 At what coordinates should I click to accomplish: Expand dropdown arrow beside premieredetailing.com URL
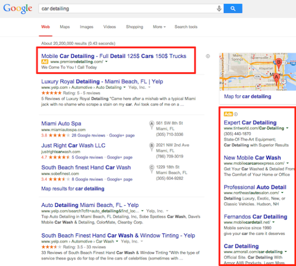[106, 62]
